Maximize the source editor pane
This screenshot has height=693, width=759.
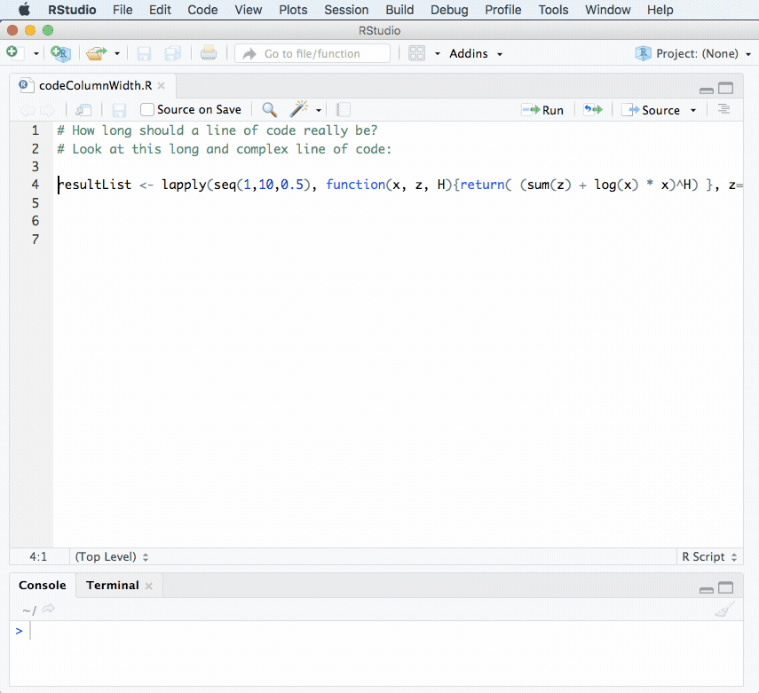tap(725, 88)
